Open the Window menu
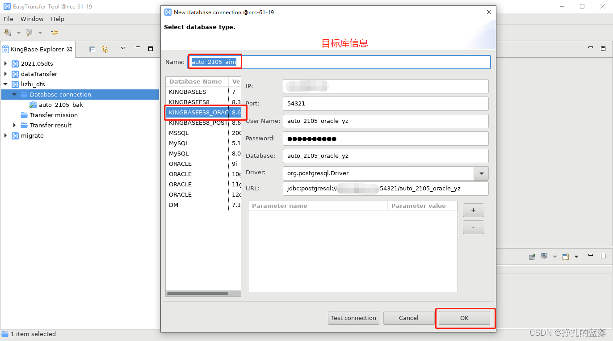 point(32,19)
